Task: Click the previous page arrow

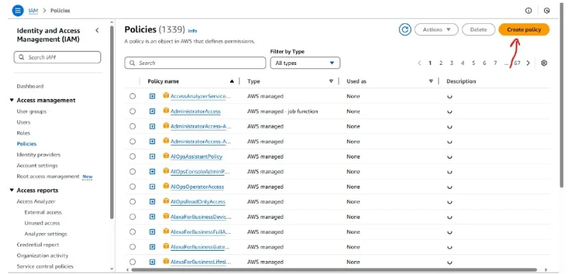Action: (x=419, y=63)
